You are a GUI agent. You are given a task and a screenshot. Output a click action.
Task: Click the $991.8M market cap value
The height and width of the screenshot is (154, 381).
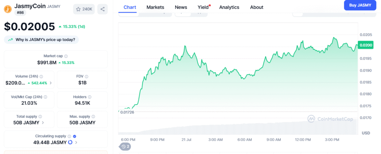47,62
